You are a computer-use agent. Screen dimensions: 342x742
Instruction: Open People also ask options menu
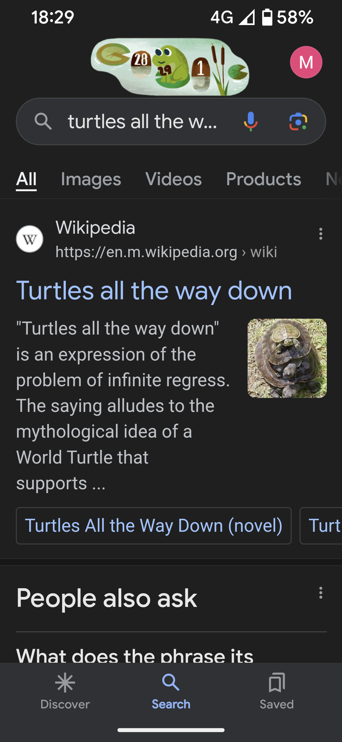320,593
